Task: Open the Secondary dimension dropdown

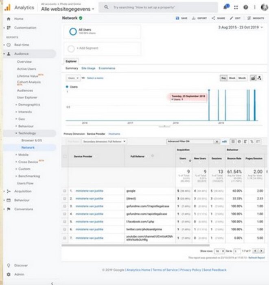Action: 104,141
